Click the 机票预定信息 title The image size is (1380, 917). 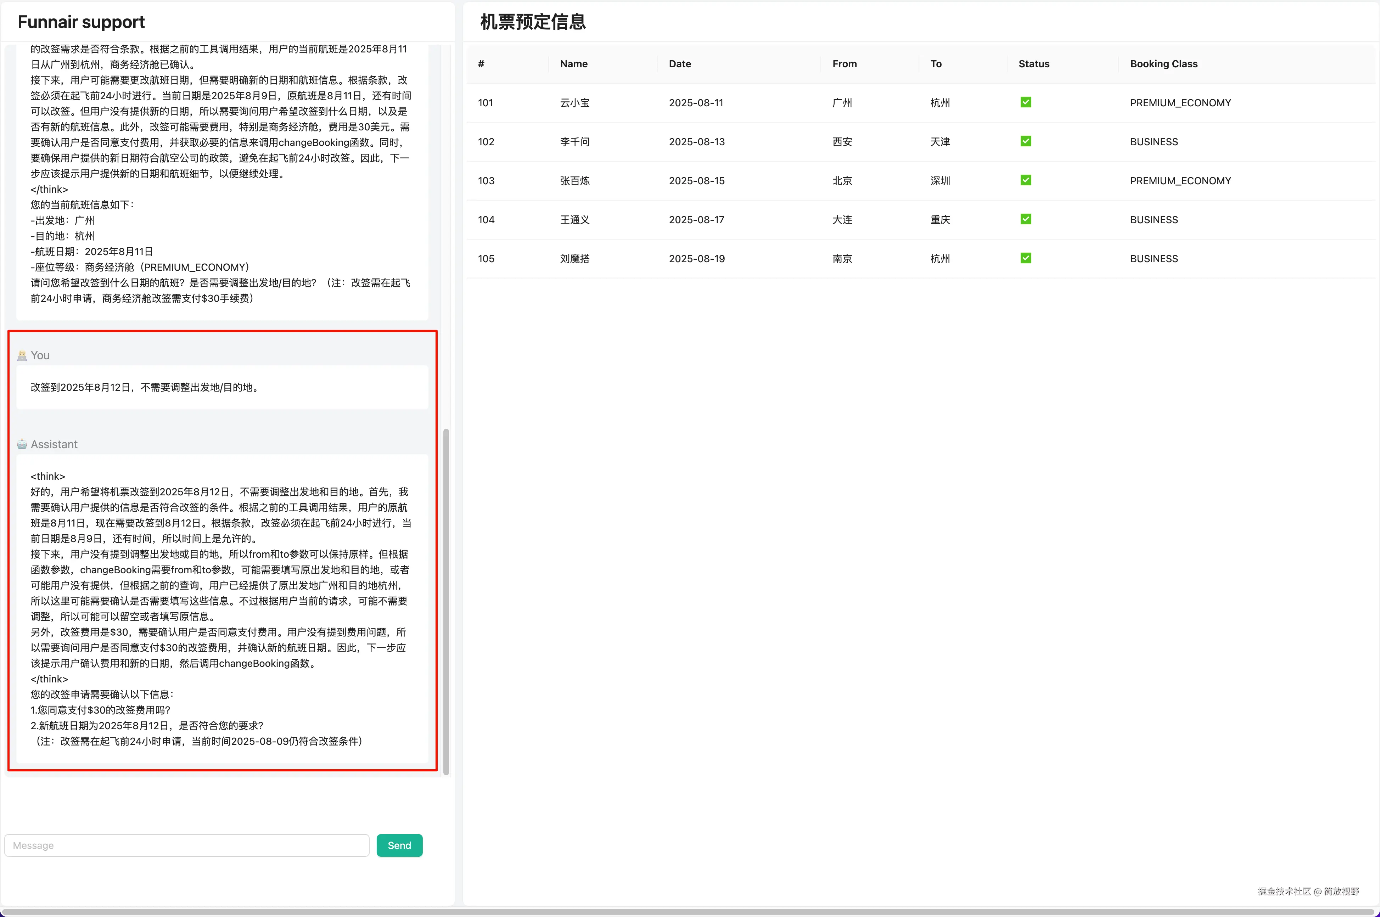(x=532, y=22)
